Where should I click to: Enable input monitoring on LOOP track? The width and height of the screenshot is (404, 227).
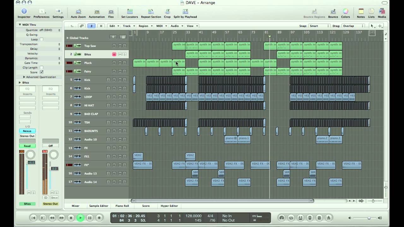point(108,97)
